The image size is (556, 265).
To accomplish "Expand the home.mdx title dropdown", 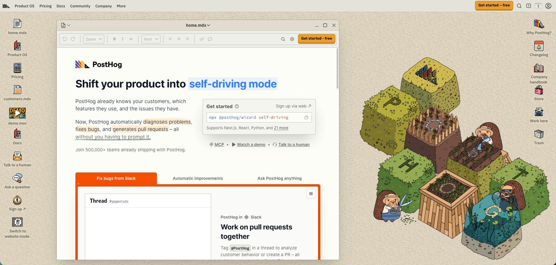I will click(198, 25).
